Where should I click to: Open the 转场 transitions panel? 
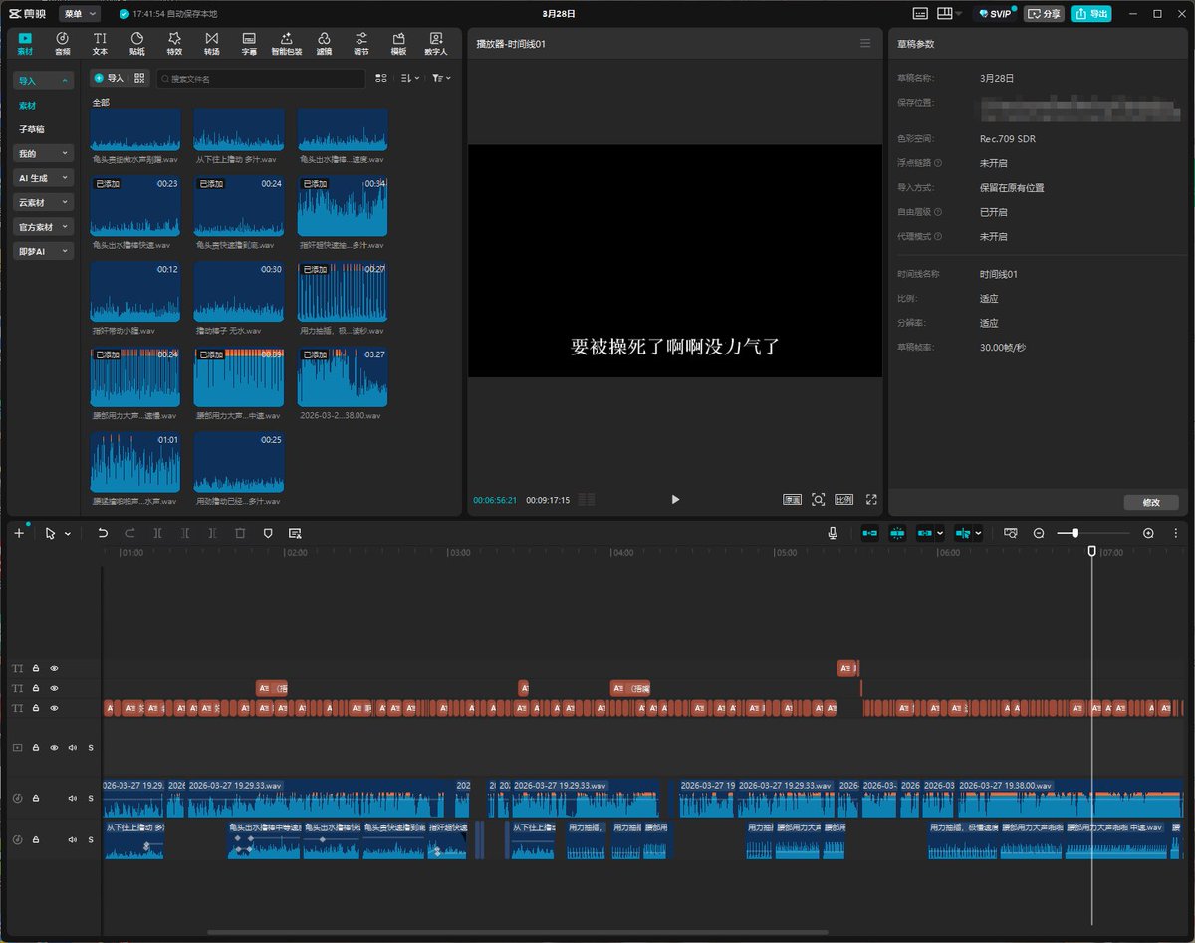212,43
